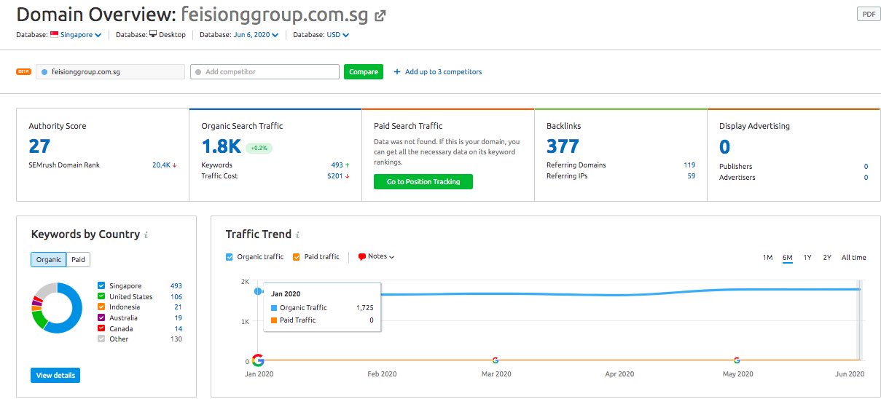Click the Desktop monitor icon
The image size is (881, 399).
pos(153,34)
